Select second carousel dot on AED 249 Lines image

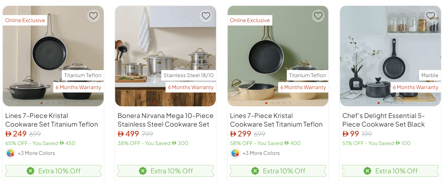coord(47,103)
